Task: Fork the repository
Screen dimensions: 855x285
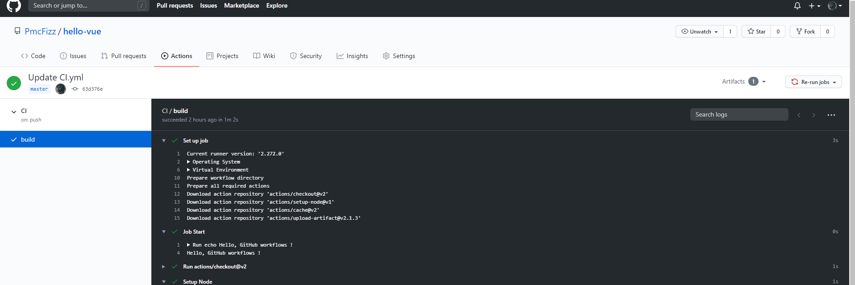Action: click(805, 31)
